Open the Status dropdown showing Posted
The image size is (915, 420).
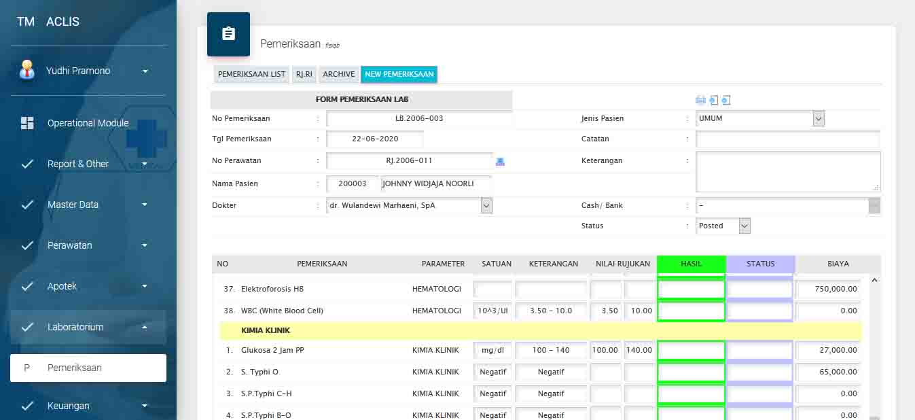744,226
